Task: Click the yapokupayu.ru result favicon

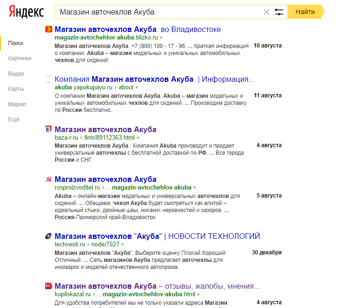Action: [x=49, y=79]
